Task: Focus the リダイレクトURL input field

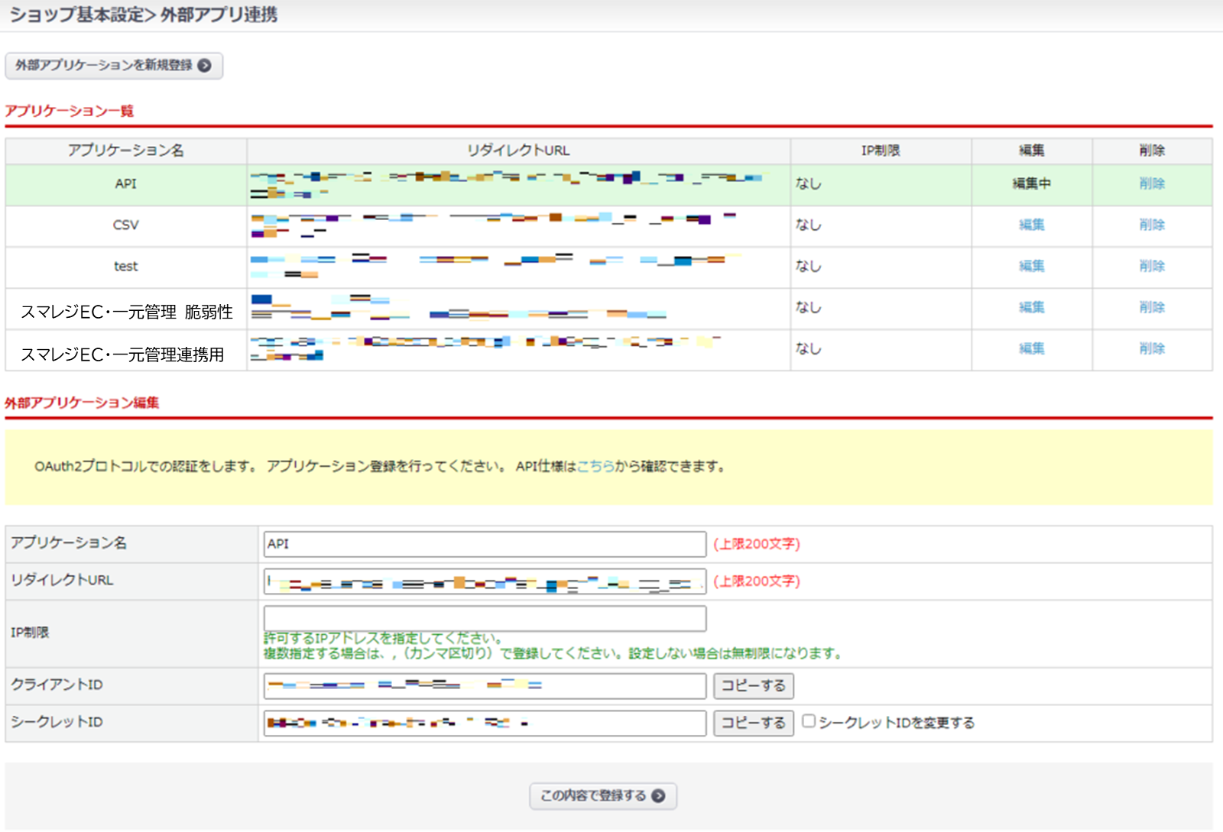Action: (485, 581)
